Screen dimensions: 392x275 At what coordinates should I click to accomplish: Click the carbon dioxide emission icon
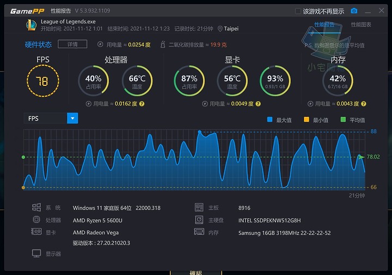(163, 45)
